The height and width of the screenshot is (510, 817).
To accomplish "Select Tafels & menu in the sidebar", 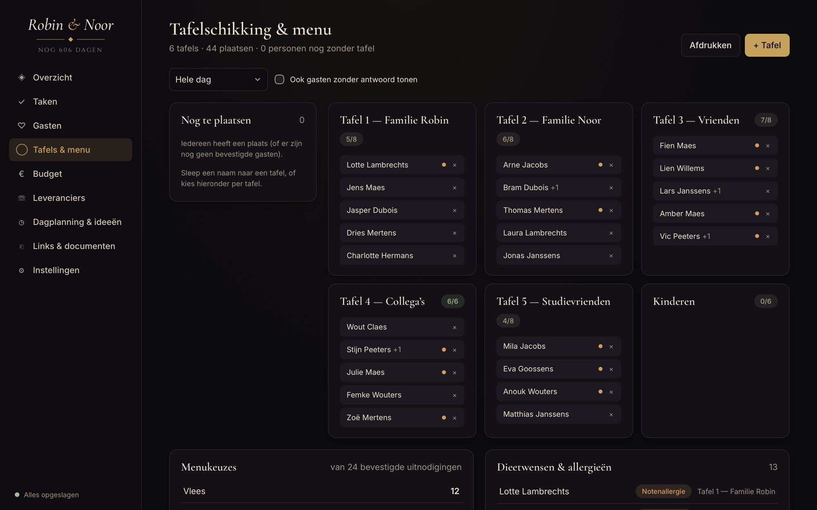I will coord(71,150).
